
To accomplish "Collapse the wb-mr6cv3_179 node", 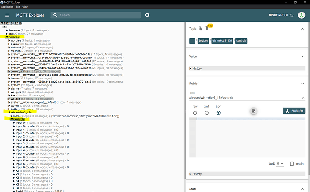I will [9, 112].
